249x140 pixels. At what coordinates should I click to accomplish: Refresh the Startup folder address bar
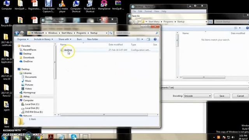point(110,33)
